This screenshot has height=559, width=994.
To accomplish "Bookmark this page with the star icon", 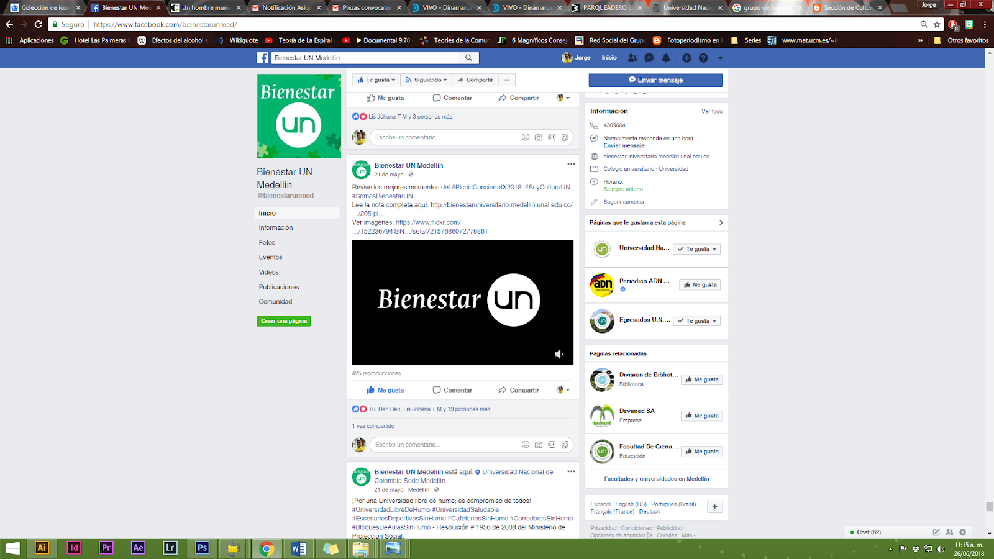I will point(937,24).
